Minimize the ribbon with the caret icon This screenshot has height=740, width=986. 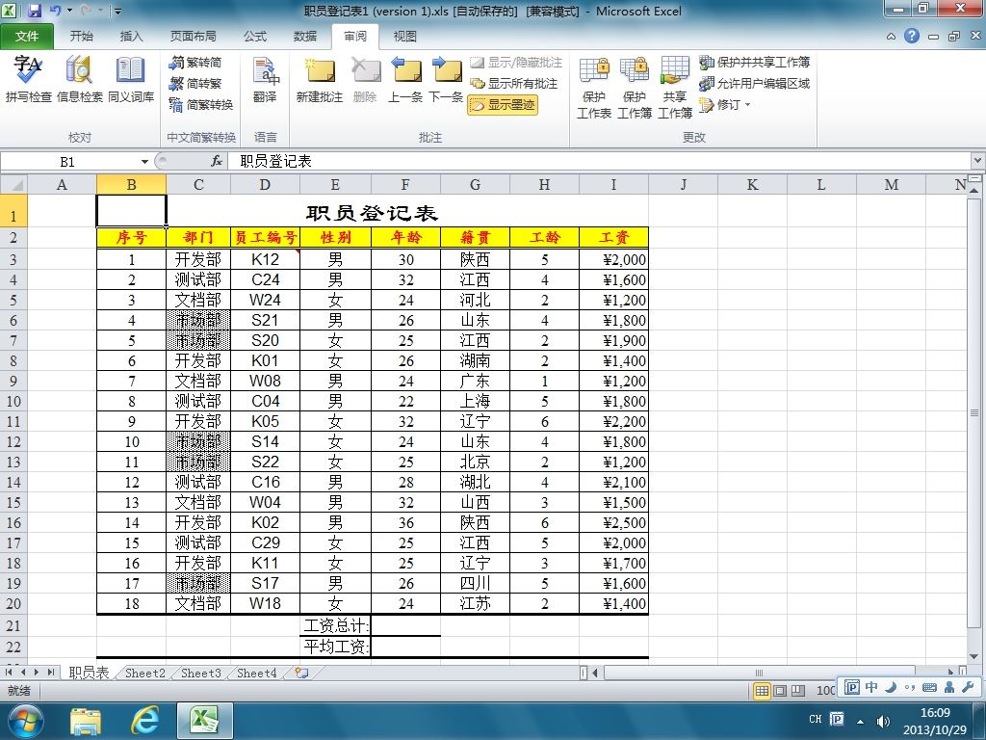tap(891, 37)
